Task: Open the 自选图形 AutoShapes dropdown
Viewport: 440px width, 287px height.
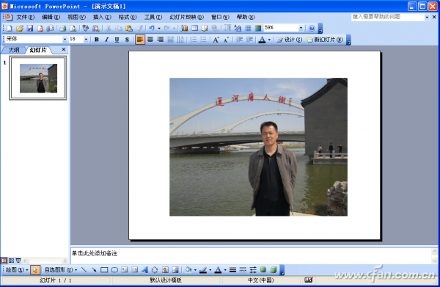Action: tap(61, 270)
